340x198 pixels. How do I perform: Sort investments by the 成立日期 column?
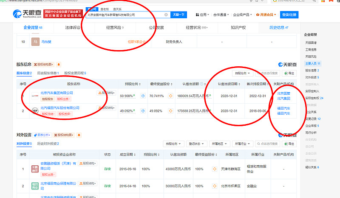(128, 154)
